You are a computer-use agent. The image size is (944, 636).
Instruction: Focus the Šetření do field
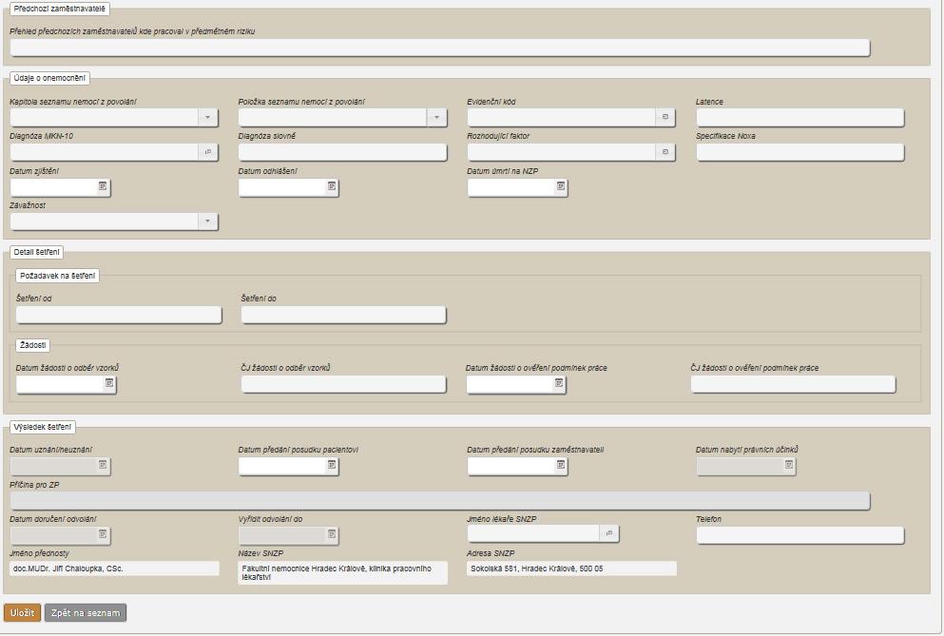[344, 315]
